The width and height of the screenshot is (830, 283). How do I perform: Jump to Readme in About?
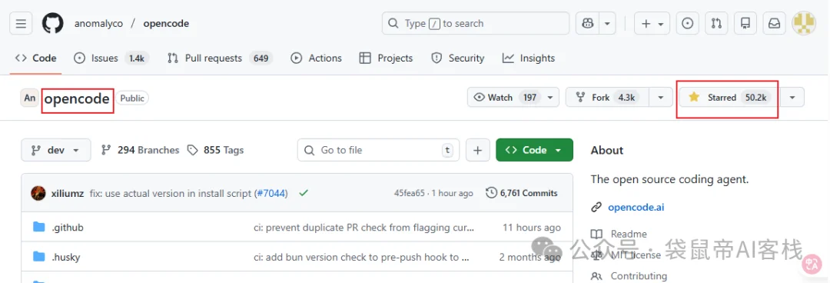pyautogui.click(x=629, y=234)
